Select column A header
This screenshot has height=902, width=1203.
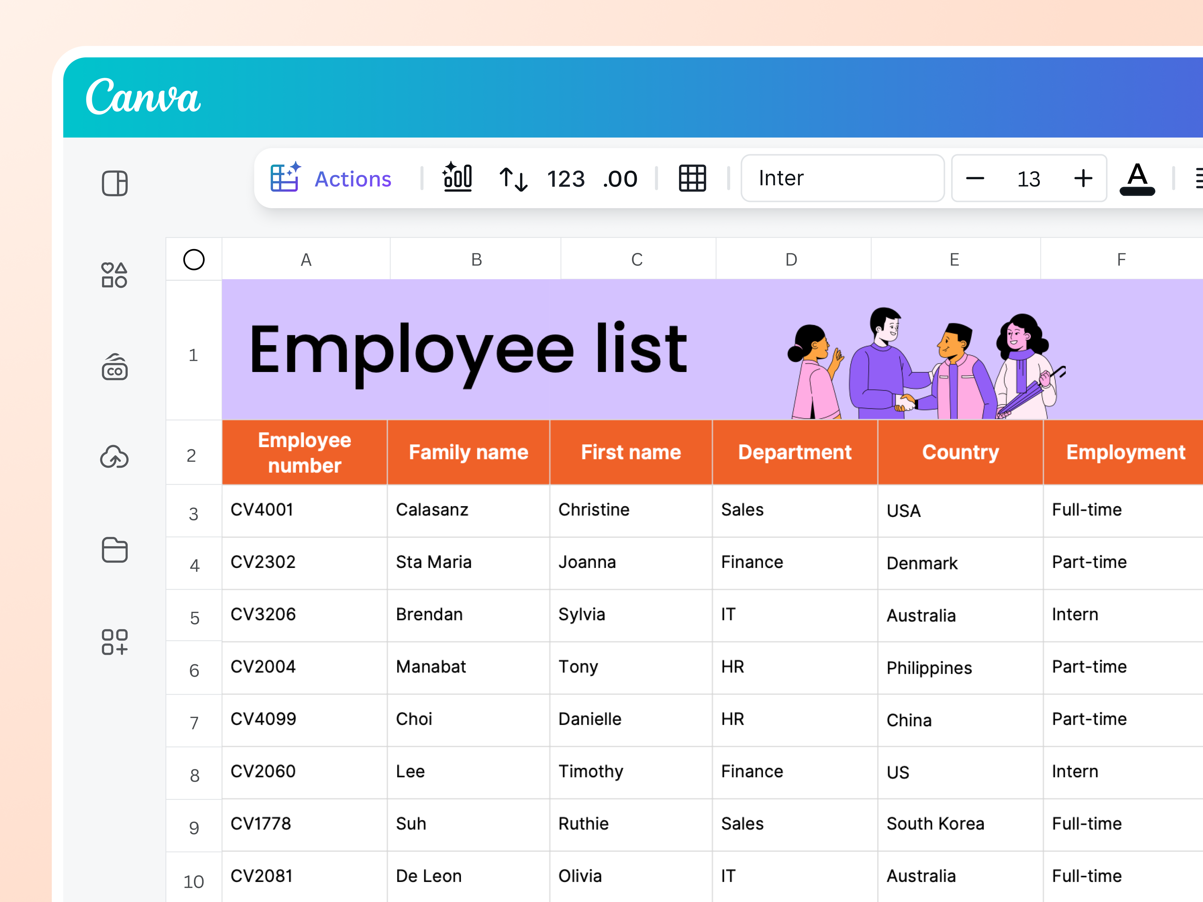coord(306,259)
